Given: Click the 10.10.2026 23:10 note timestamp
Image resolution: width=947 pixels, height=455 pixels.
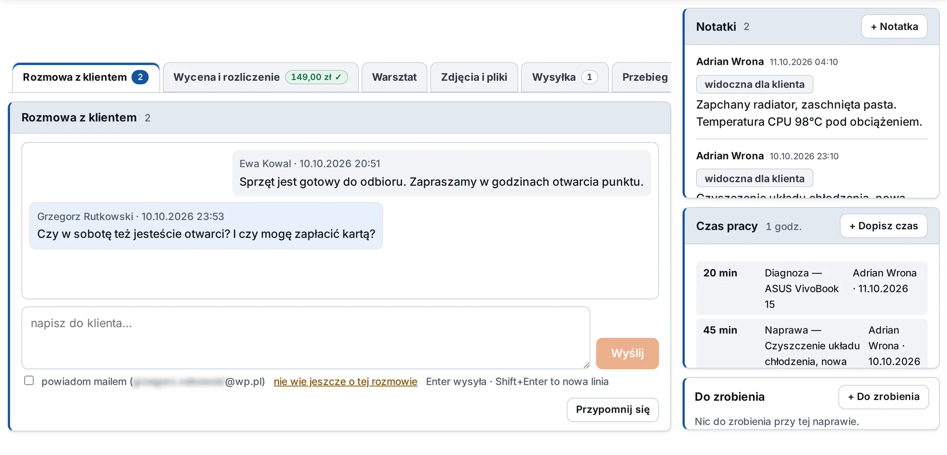Looking at the screenshot, I should click(x=804, y=156).
